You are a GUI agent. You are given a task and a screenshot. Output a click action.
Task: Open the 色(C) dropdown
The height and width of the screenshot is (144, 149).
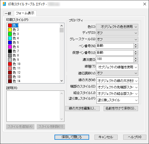coord(117,27)
